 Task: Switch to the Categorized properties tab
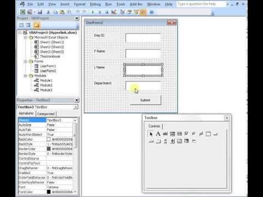pyautogui.click(x=46, y=114)
